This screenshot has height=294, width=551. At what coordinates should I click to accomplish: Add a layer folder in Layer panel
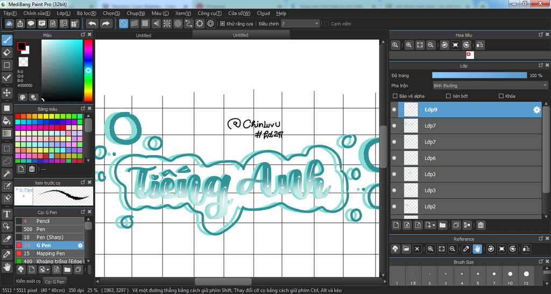(442, 225)
